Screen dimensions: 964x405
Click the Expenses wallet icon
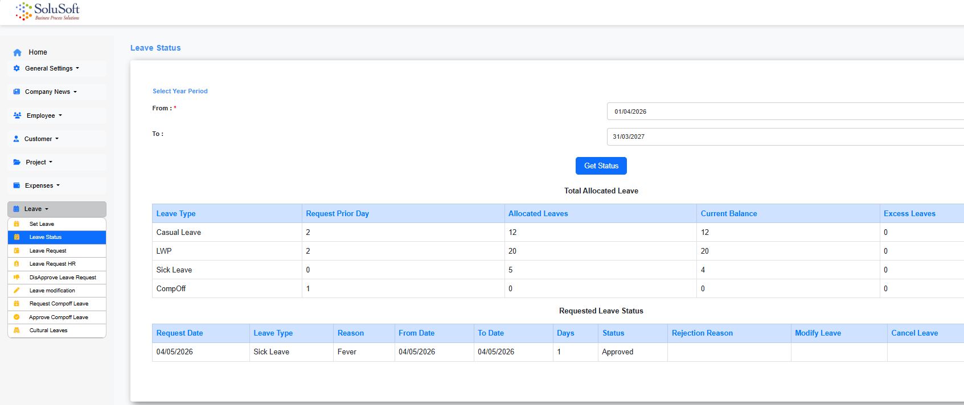point(17,185)
